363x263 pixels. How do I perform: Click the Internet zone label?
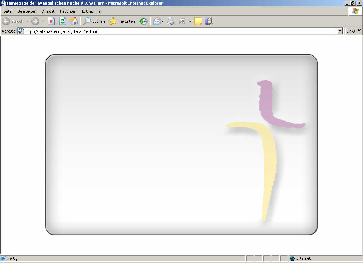coord(303,258)
